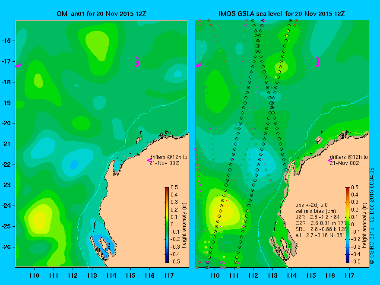Click the 0 tick on the right color bar

353,225
